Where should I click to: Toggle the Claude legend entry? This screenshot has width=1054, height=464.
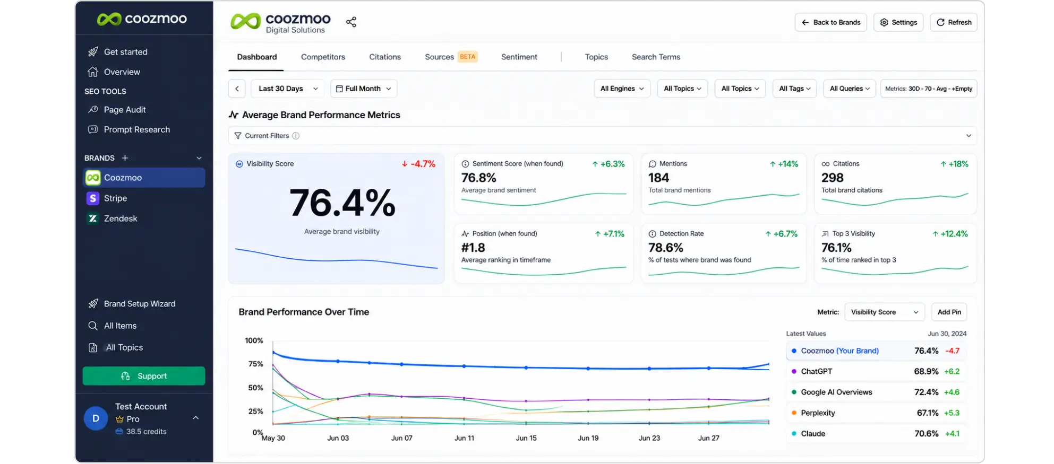tap(876, 433)
